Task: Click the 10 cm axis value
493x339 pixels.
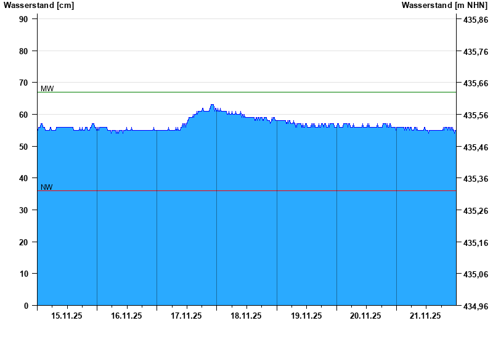Action: click(23, 274)
